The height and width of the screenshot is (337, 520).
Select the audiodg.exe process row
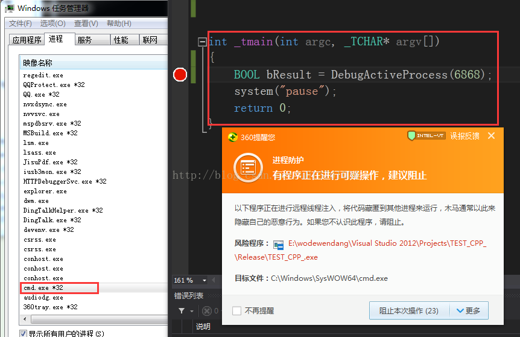[x=94, y=298]
